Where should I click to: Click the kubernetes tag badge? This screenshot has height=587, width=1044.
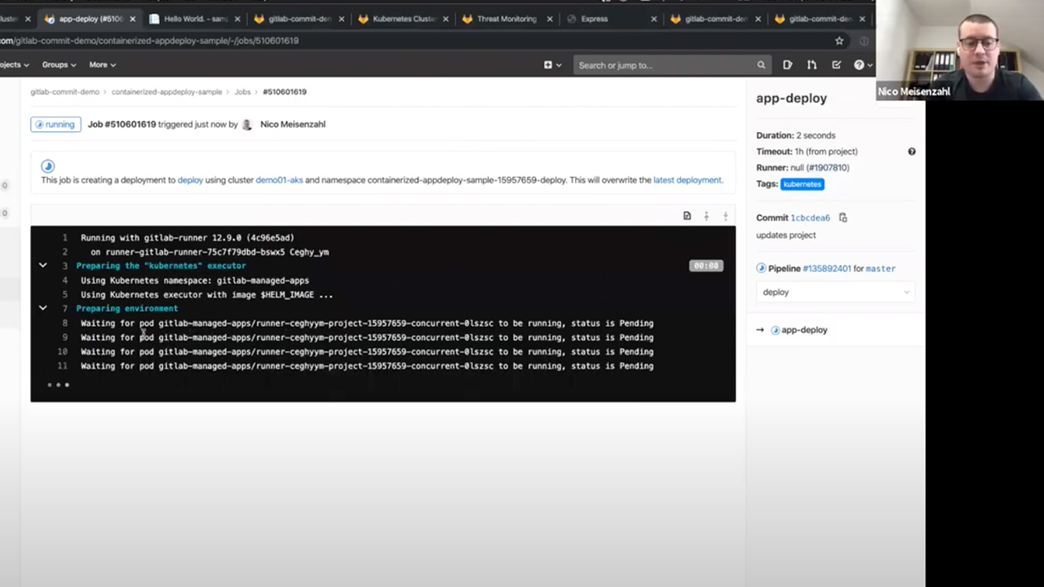802,184
